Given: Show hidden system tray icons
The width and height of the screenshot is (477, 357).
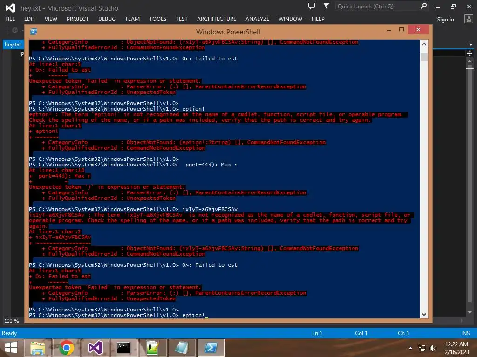Looking at the screenshot, I should [411, 348].
